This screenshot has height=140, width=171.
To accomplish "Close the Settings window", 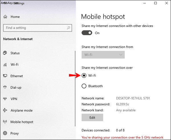I will pos(166,3).
